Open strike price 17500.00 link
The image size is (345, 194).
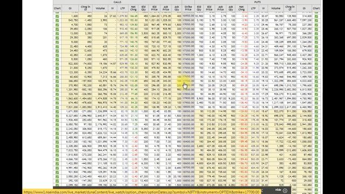click(188, 64)
